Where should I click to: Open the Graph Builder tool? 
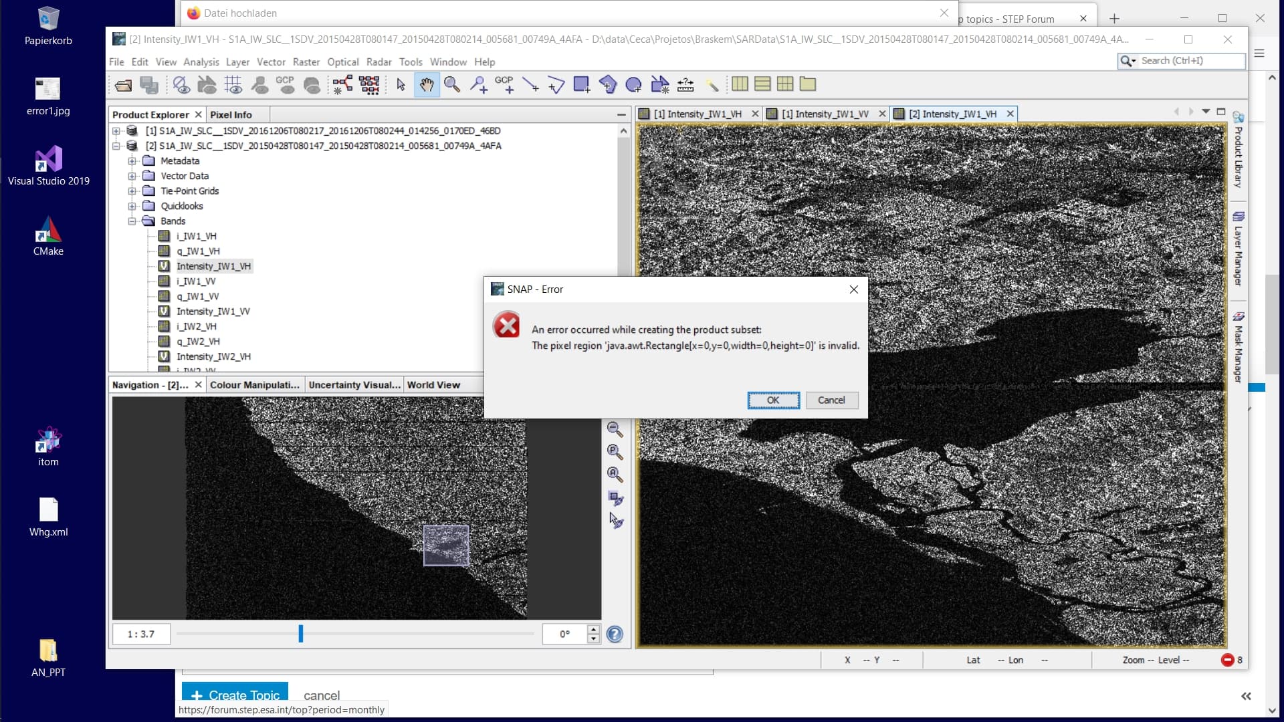pos(342,85)
